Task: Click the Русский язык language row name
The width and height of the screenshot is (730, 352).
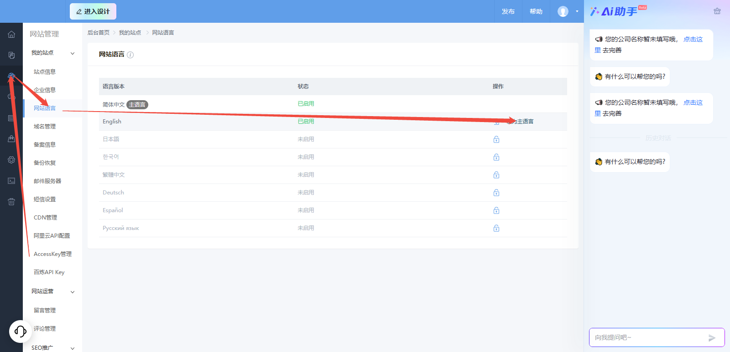Action: (x=120, y=228)
